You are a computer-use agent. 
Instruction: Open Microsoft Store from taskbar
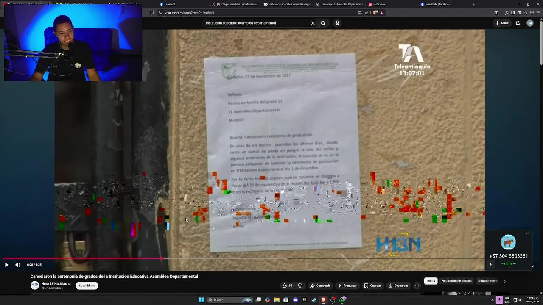(286, 300)
